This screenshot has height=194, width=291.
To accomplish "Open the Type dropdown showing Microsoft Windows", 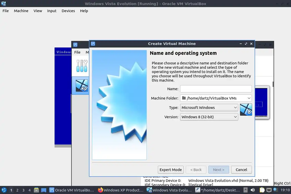I will (x=209, y=108).
